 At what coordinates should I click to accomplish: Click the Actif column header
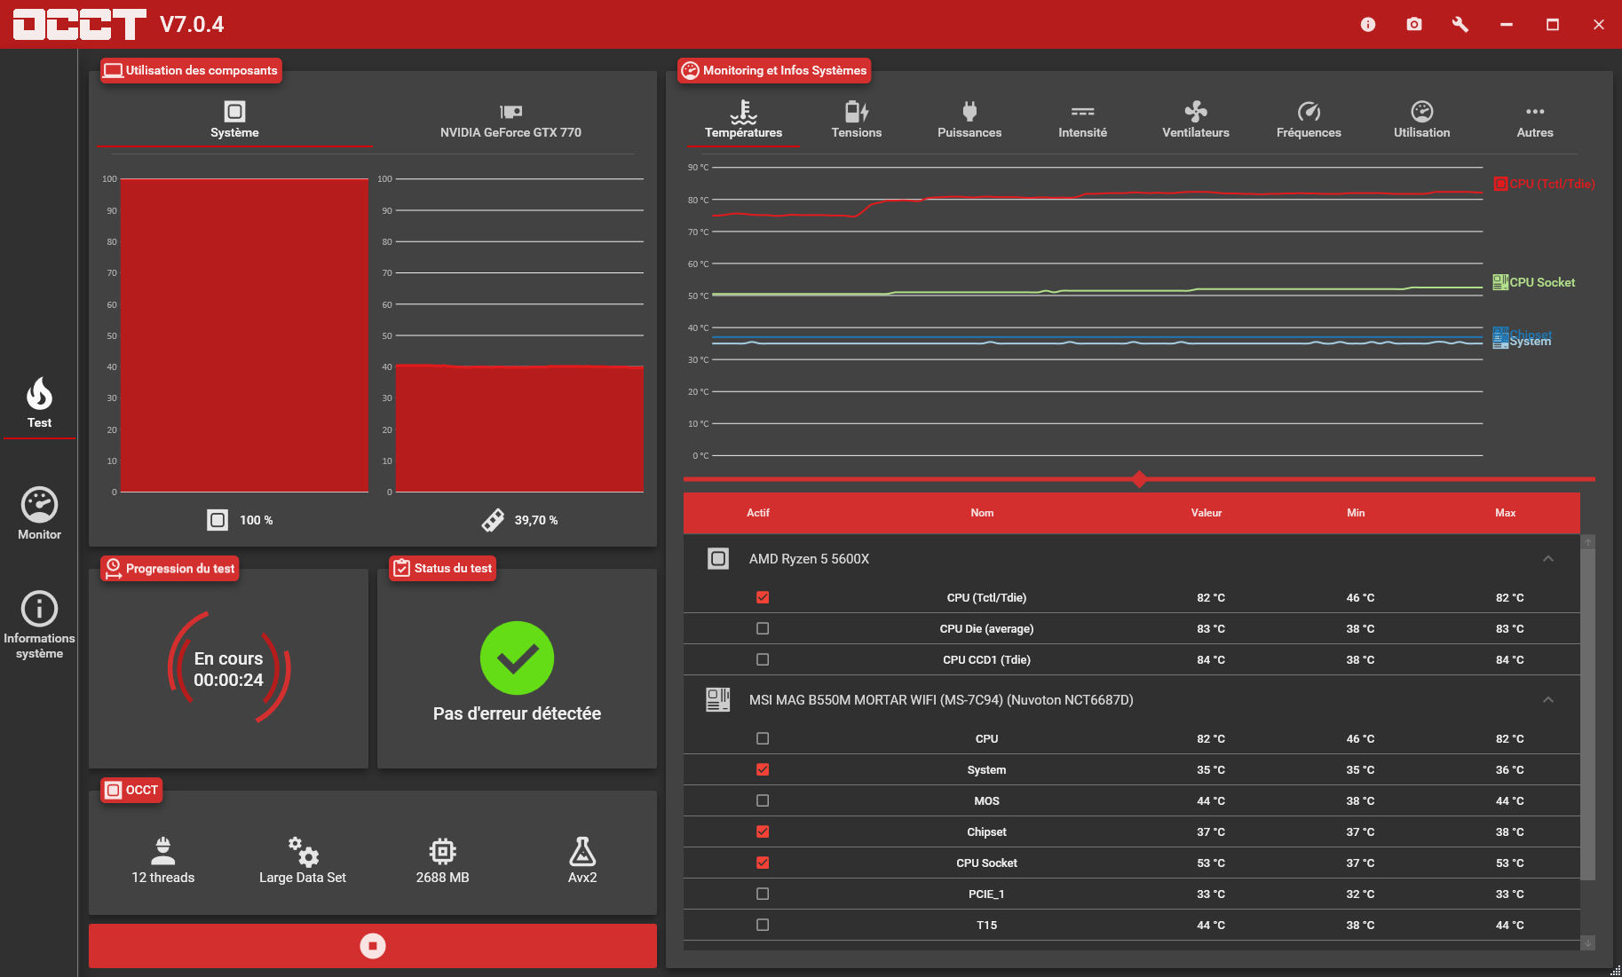click(x=758, y=513)
